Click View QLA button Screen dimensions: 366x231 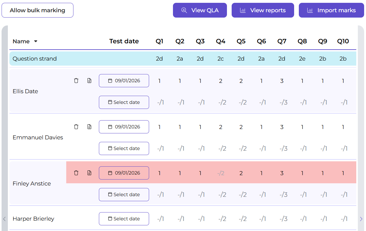pos(200,10)
